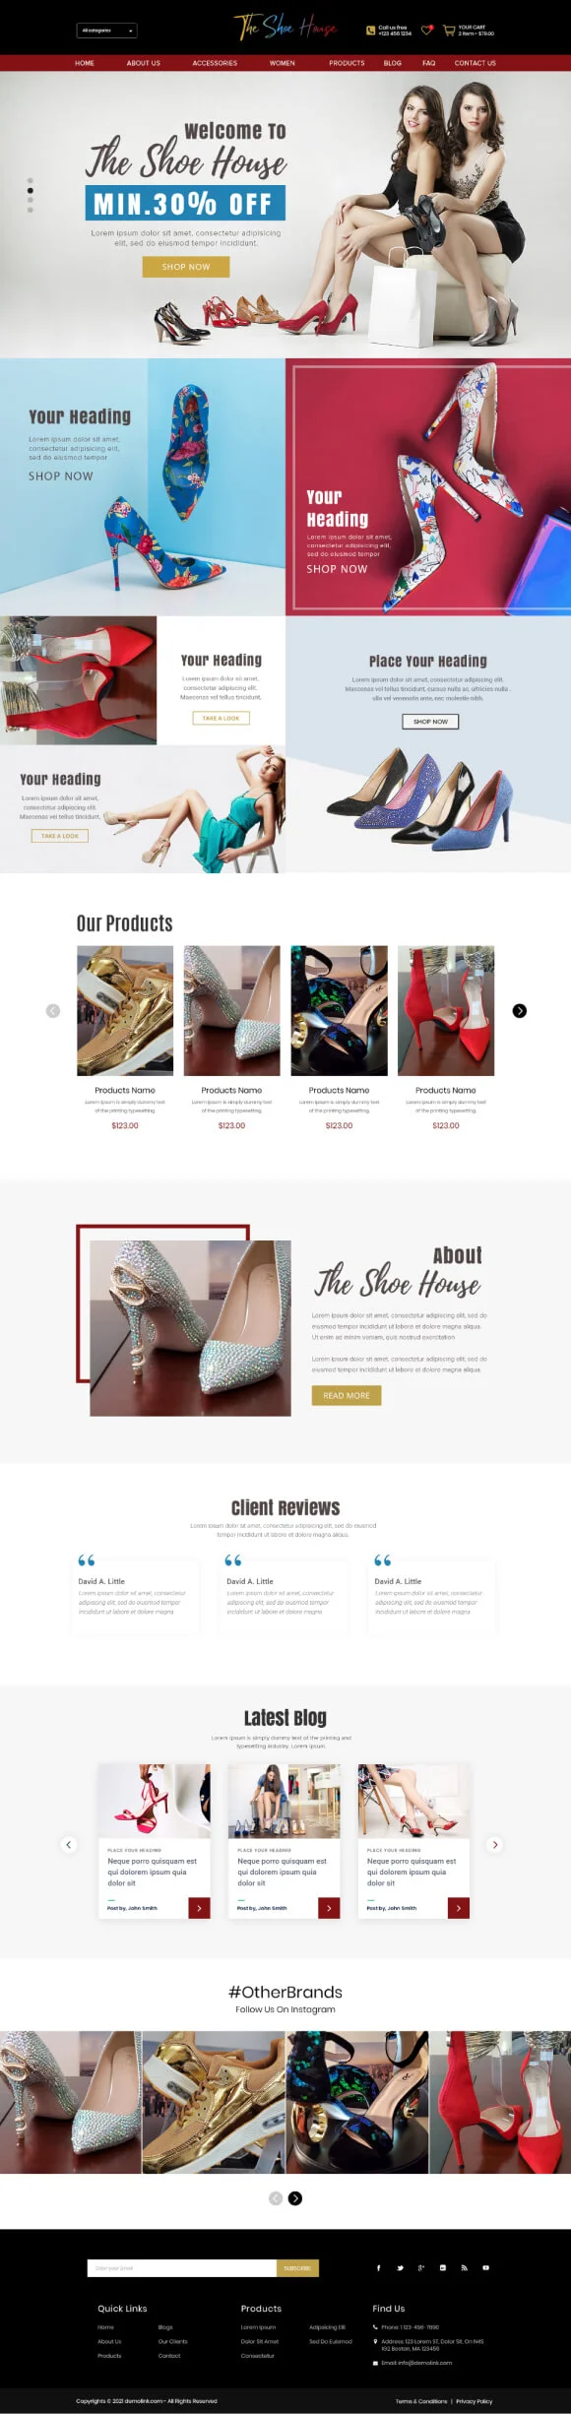The height and width of the screenshot is (2414, 571).
Task: Click the RSS feed footer icon
Action: pos(464,2267)
